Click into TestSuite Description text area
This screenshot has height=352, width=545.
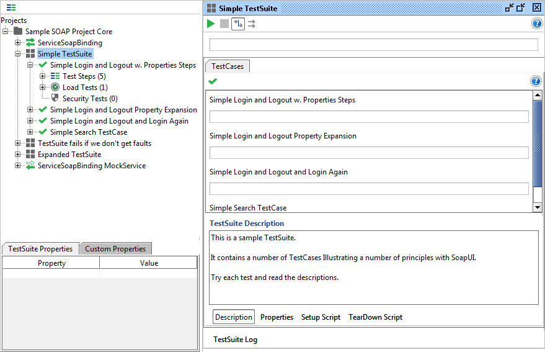pos(374,268)
